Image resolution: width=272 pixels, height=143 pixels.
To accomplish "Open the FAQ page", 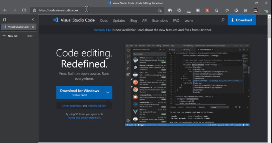I will (176, 20).
